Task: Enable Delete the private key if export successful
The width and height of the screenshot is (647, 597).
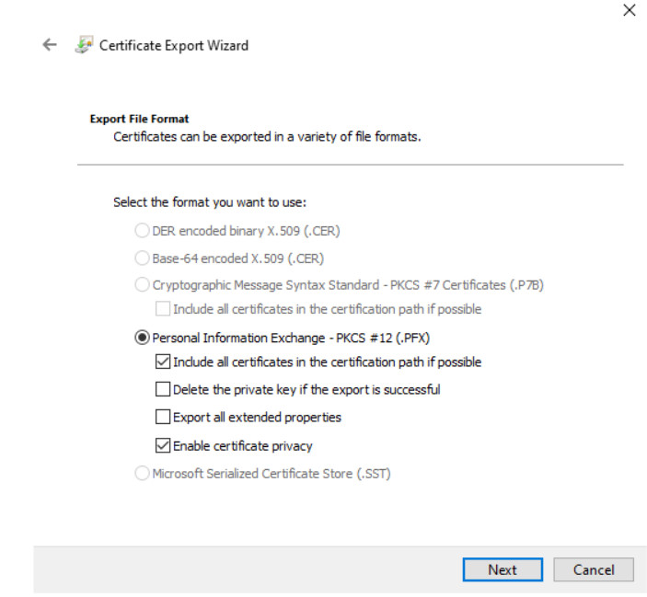Action: click(164, 389)
